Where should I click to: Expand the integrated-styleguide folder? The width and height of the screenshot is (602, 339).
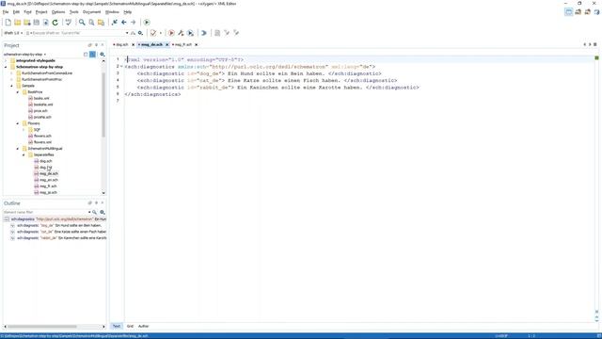pos(6,60)
